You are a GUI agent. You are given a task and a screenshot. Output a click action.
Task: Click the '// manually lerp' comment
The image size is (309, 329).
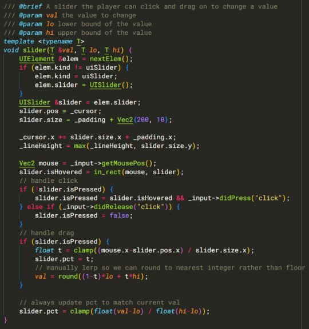170,268
